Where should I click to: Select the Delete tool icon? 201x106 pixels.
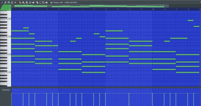pyautogui.click(x=30, y=3)
